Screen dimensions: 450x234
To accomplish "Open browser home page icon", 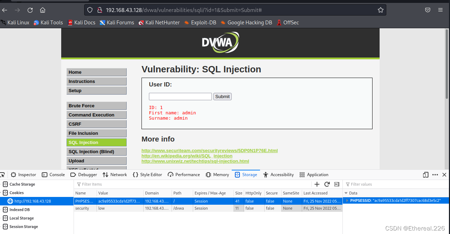I will pos(42,10).
